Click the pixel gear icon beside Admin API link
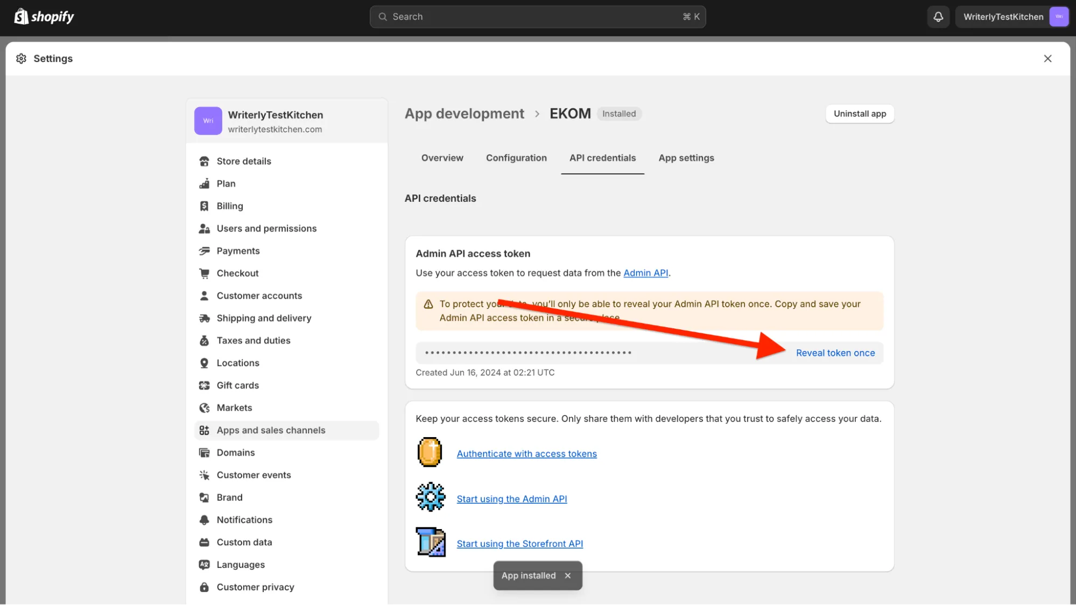 click(x=431, y=497)
